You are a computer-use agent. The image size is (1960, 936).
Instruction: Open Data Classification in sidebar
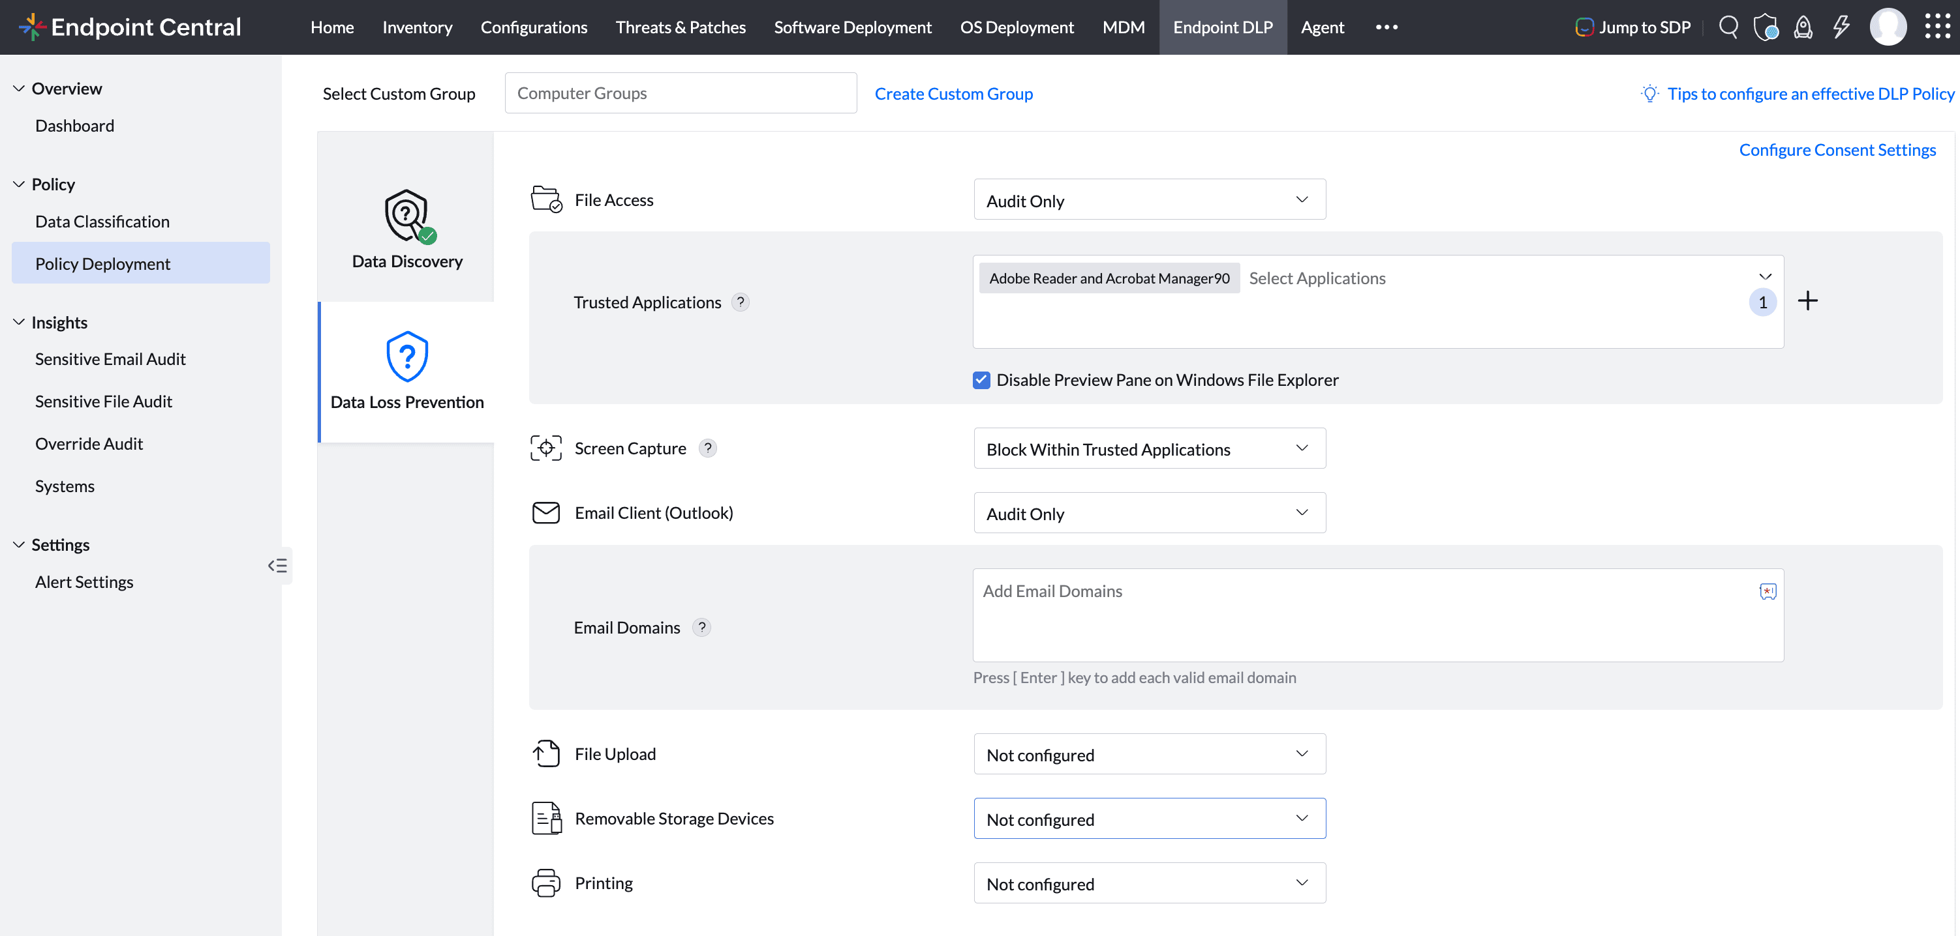pos(102,221)
